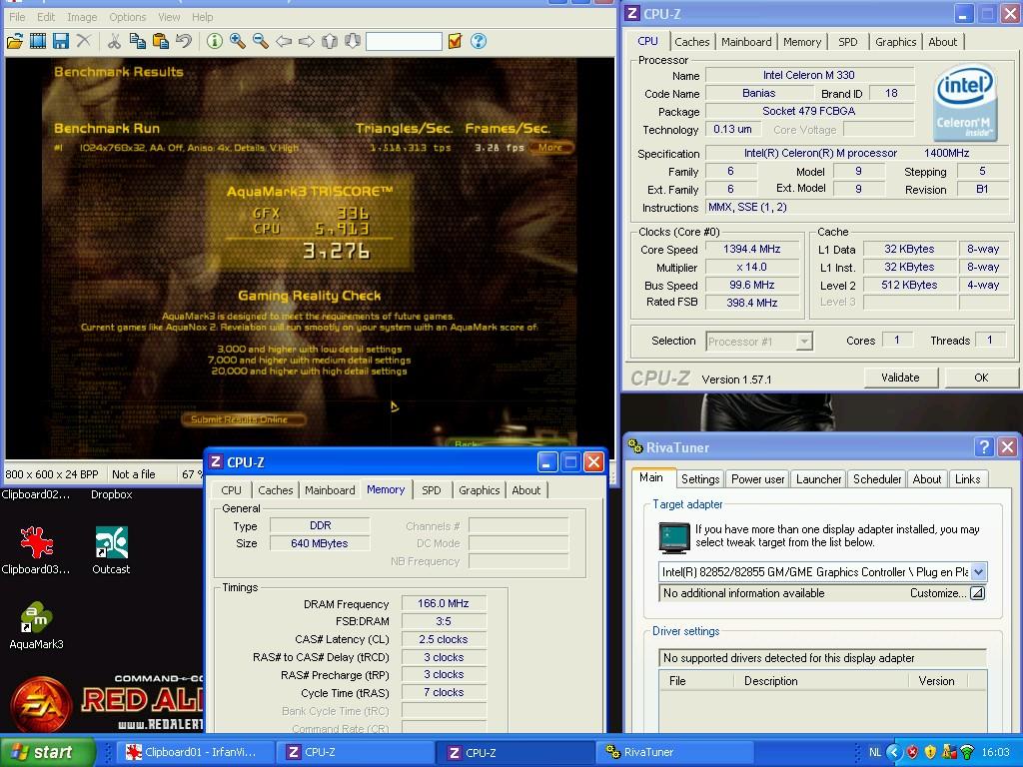Copy image with IrfanView's copy icon

[137, 42]
